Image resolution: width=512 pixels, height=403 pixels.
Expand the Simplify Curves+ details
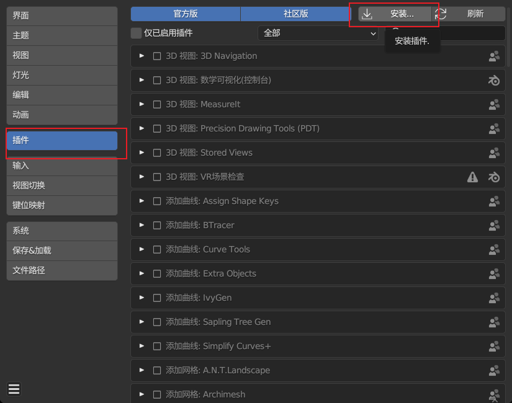pos(141,345)
